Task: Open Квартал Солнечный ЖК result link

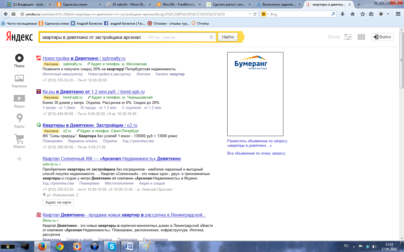Action: pos(112,158)
